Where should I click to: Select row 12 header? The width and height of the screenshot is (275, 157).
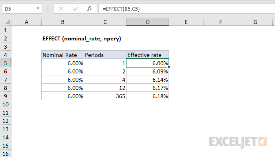(x=5, y=121)
